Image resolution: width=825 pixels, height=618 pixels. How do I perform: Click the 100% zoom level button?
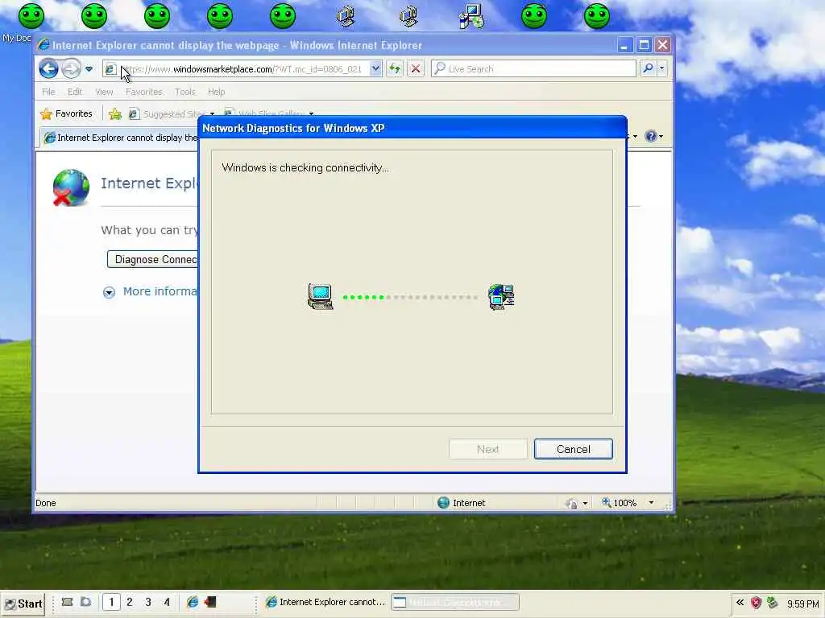pos(620,503)
